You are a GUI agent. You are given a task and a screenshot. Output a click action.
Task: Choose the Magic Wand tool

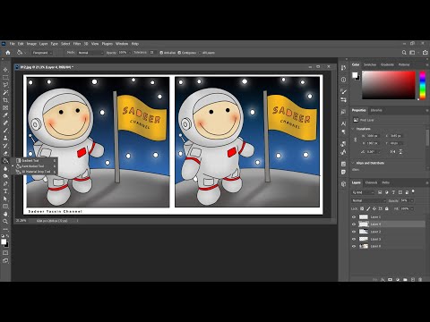pos(5,92)
